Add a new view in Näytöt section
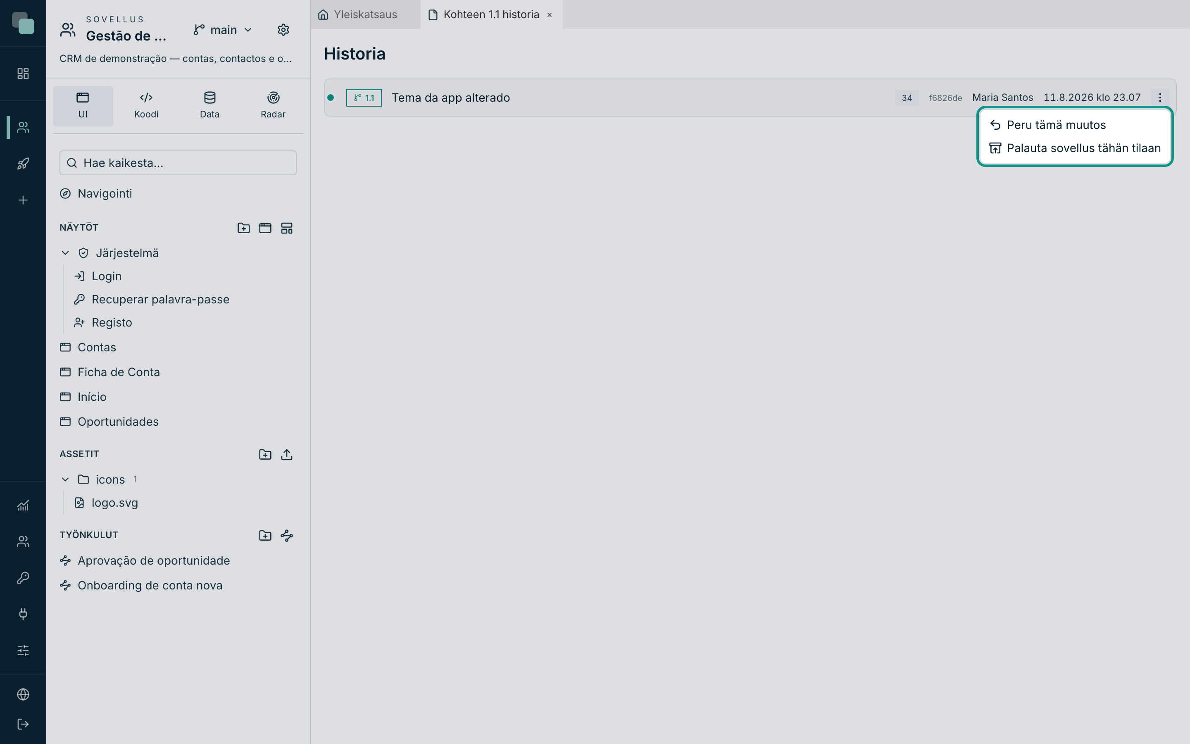This screenshot has height=744, width=1190. point(265,228)
